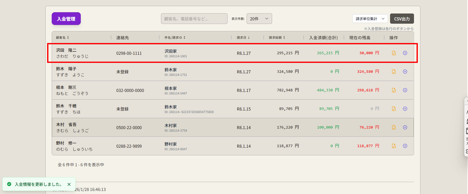Click plus icon in 木村 省吾 row
Image resolution: width=468 pixels, height=194 pixels.
click(x=405, y=127)
